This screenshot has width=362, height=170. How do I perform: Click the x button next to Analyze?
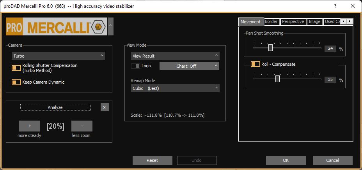coord(104,107)
